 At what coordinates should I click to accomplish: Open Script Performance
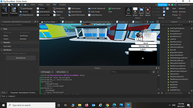76,15
